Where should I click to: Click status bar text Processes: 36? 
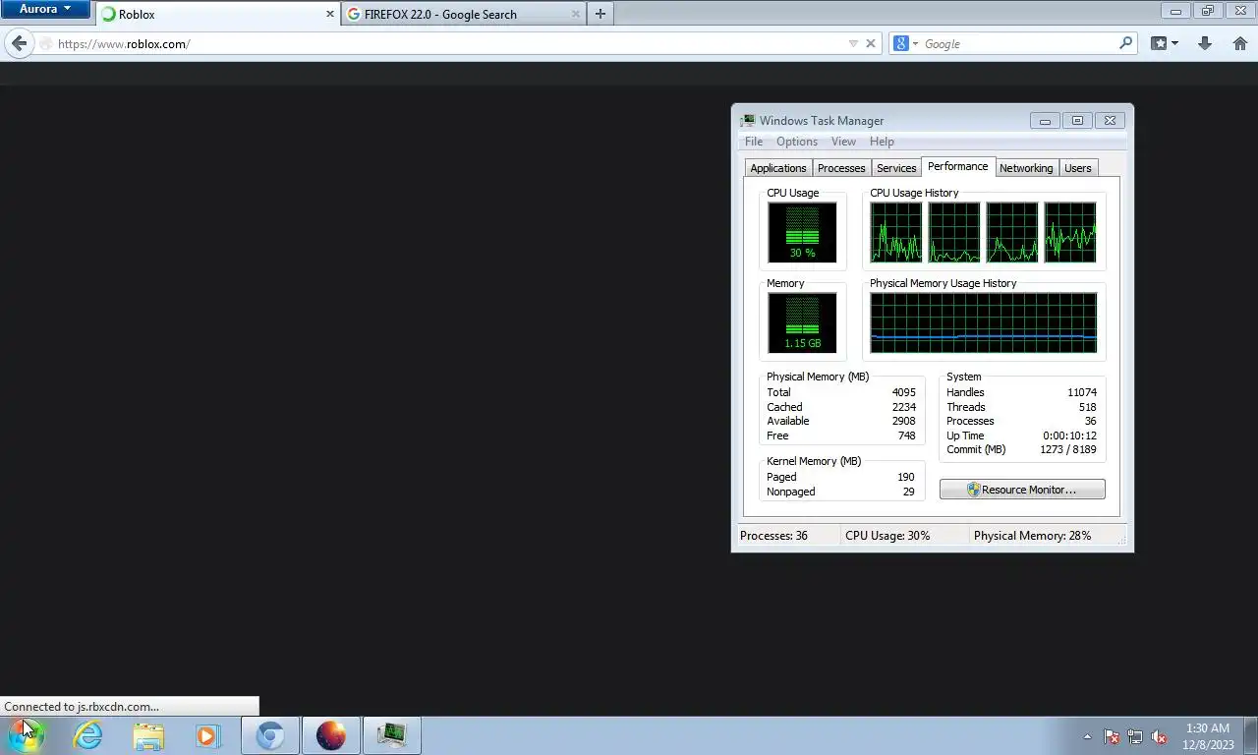(x=773, y=536)
